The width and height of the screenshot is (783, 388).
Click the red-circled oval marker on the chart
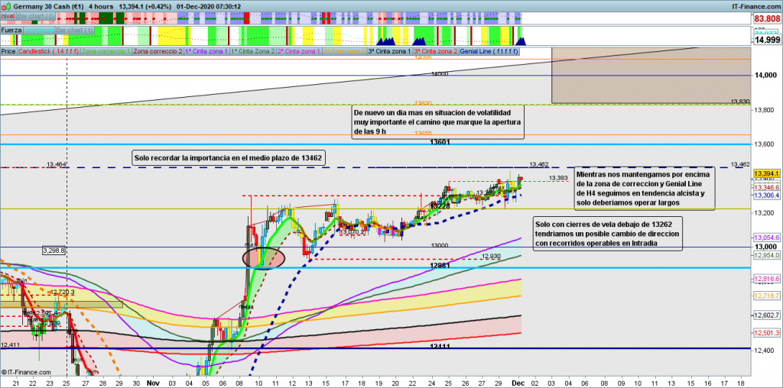tap(264, 257)
